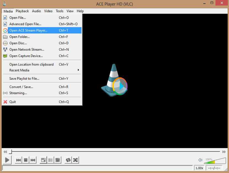Click slower rewind arrows beside seek bar
This screenshot has width=229, height=173.
pos(5,152)
